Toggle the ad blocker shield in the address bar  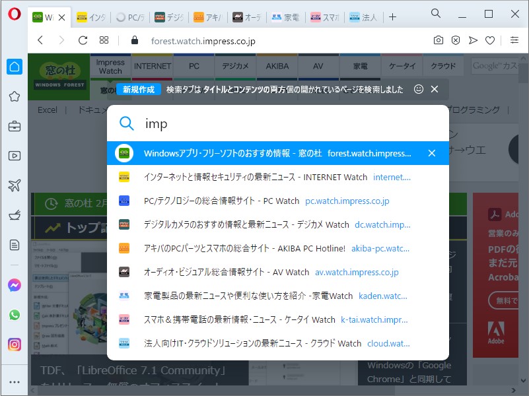click(456, 40)
